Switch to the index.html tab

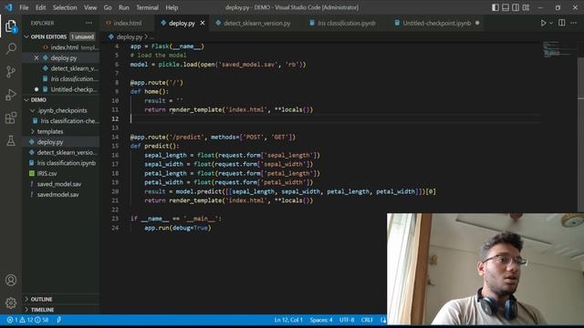[128, 23]
